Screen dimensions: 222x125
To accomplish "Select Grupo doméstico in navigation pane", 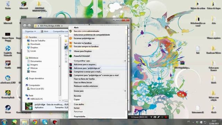I will pyautogui.click(x=36, y=78).
